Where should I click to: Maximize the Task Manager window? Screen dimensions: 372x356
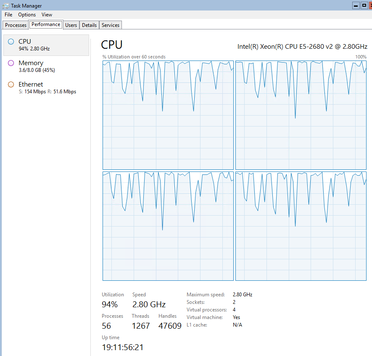click(x=364, y=5)
